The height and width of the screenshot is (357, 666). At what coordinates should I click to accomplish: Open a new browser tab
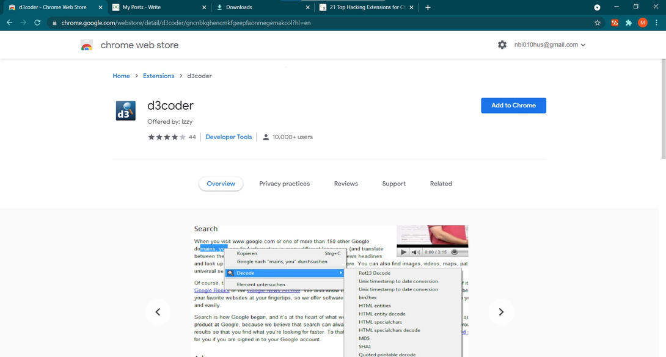(428, 7)
